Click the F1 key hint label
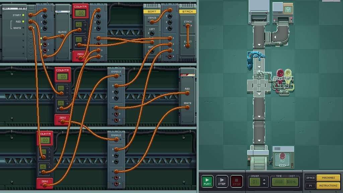 pyautogui.click(x=310, y=186)
